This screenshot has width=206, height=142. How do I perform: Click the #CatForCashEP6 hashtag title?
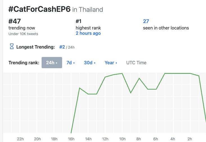(x=39, y=9)
